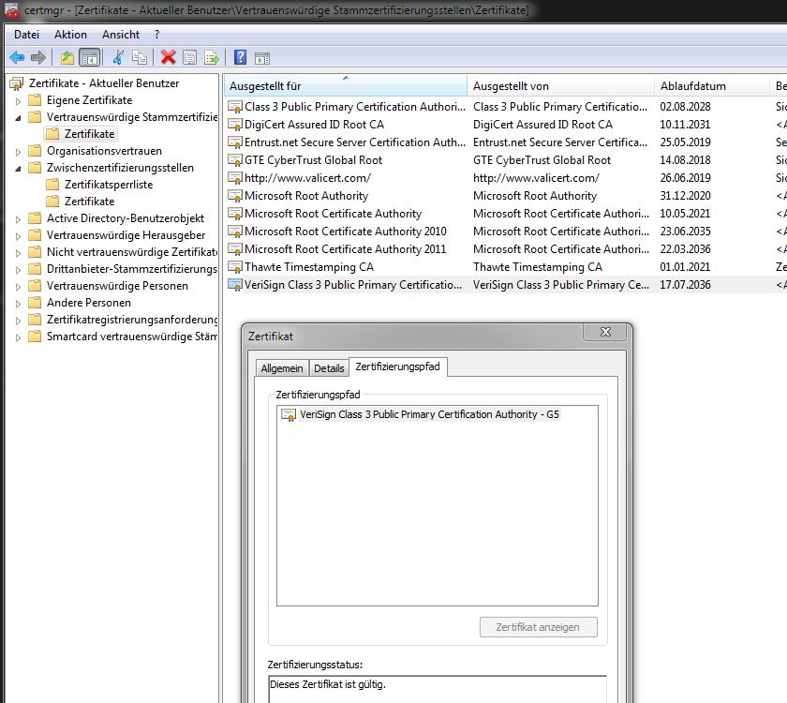The height and width of the screenshot is (703, 787).
Task: Select Microsoft Root Certificate Authority 10.05.2021 row
Action: click(x=505, y=214)
